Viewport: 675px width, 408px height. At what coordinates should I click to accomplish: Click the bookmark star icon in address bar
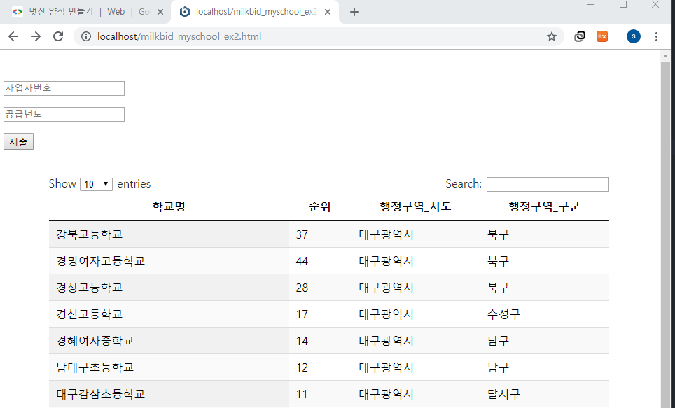pos(551,36)
